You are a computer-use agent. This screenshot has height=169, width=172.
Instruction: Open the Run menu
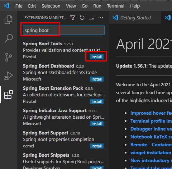pyautogui.click(x=97, y=6)
